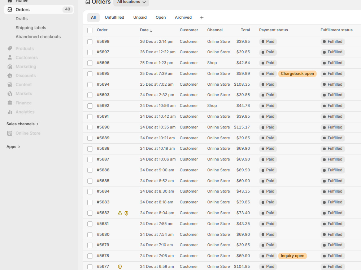361x270 pixels.
Task: Open Shipping labels in sidebar
Action: (x=31, y=28)
